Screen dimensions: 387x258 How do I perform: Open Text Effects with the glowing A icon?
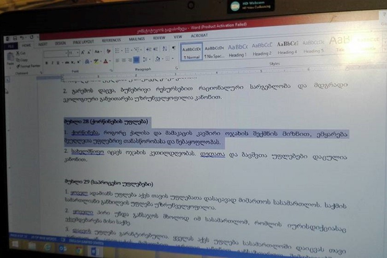87,61
